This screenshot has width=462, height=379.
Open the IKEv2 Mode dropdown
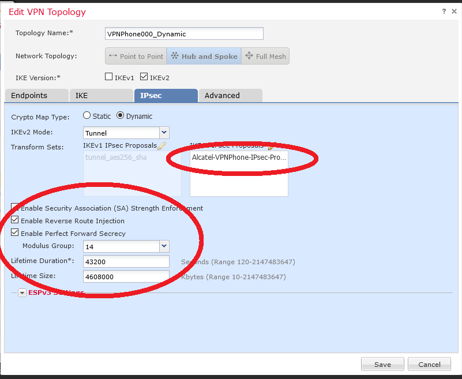point(164,133)
